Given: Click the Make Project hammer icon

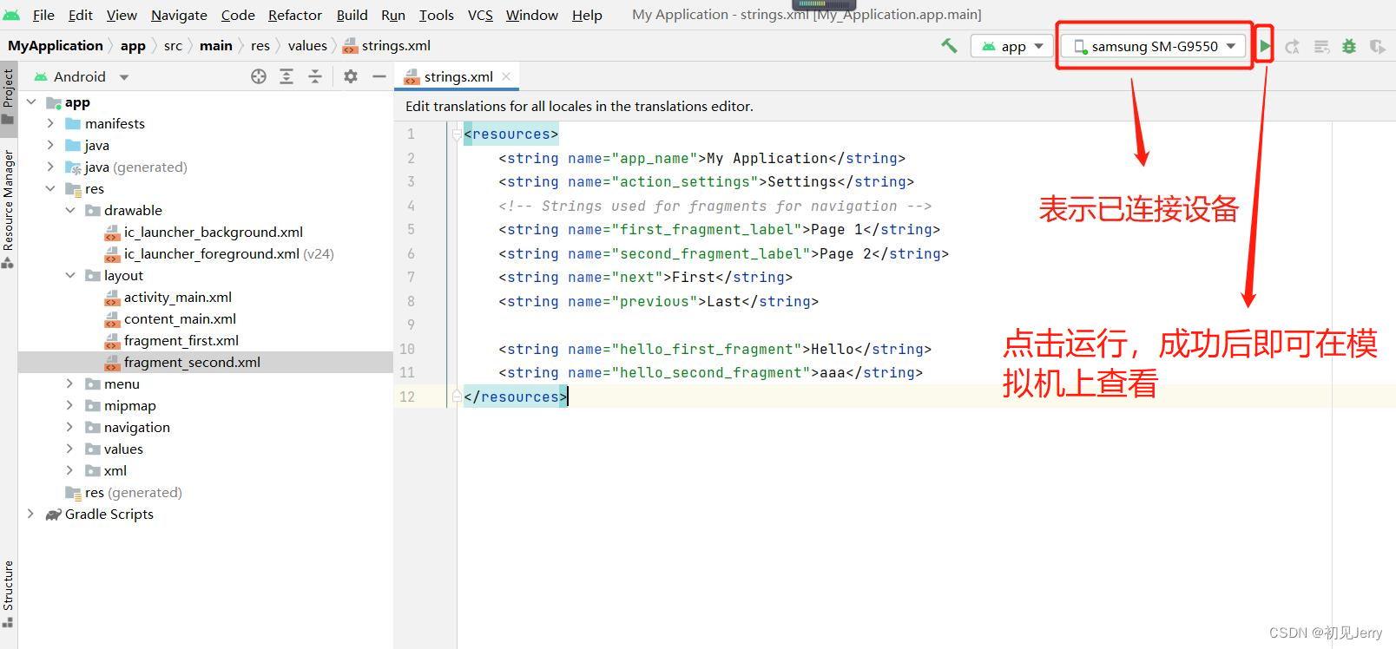Looking at the screenshot, I should coord(949,46).
